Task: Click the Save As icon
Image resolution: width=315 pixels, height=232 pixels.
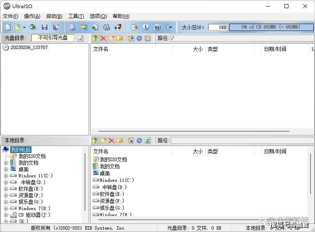Action: (x=56, y=27)
